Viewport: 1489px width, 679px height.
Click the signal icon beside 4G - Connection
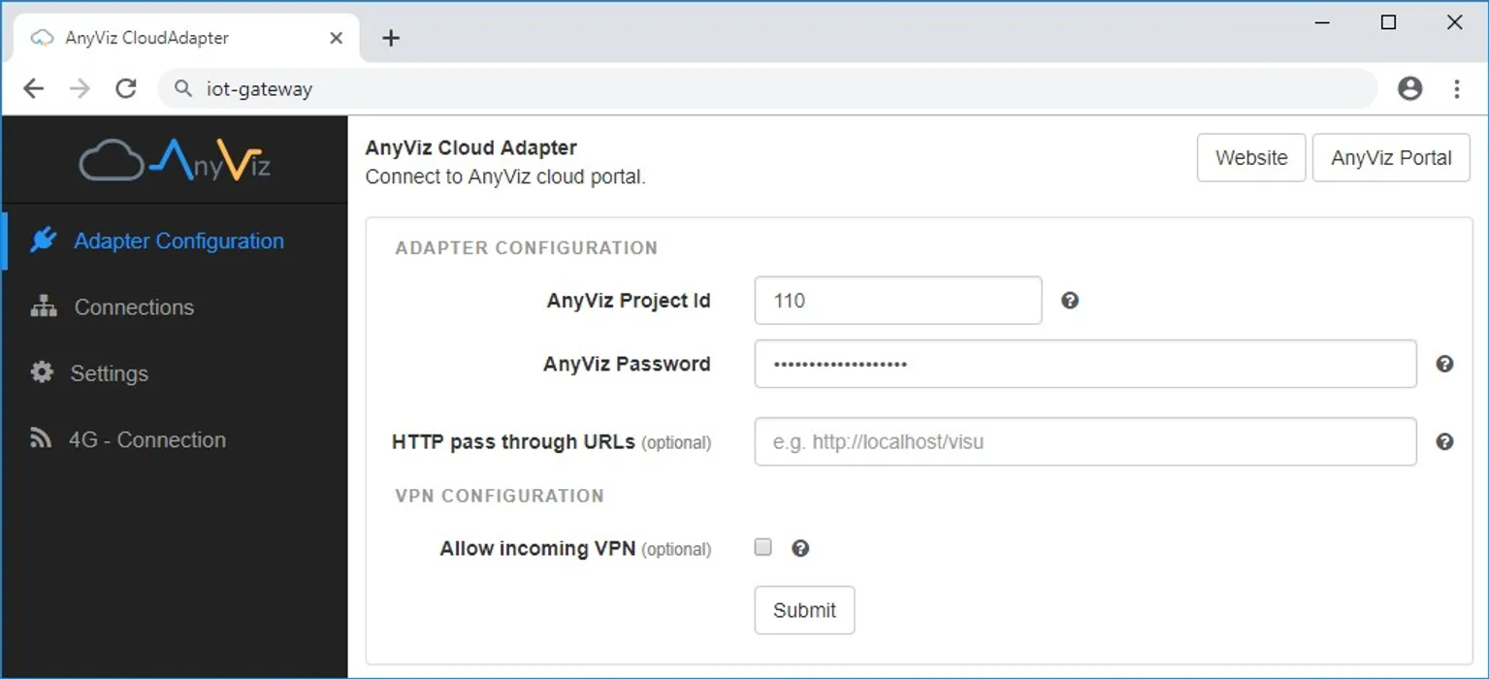[x=41, y=439]
